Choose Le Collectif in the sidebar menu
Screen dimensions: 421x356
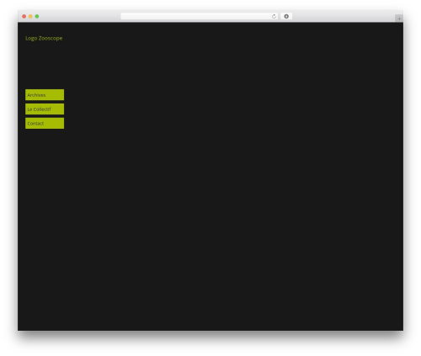(x=45, y=109)
